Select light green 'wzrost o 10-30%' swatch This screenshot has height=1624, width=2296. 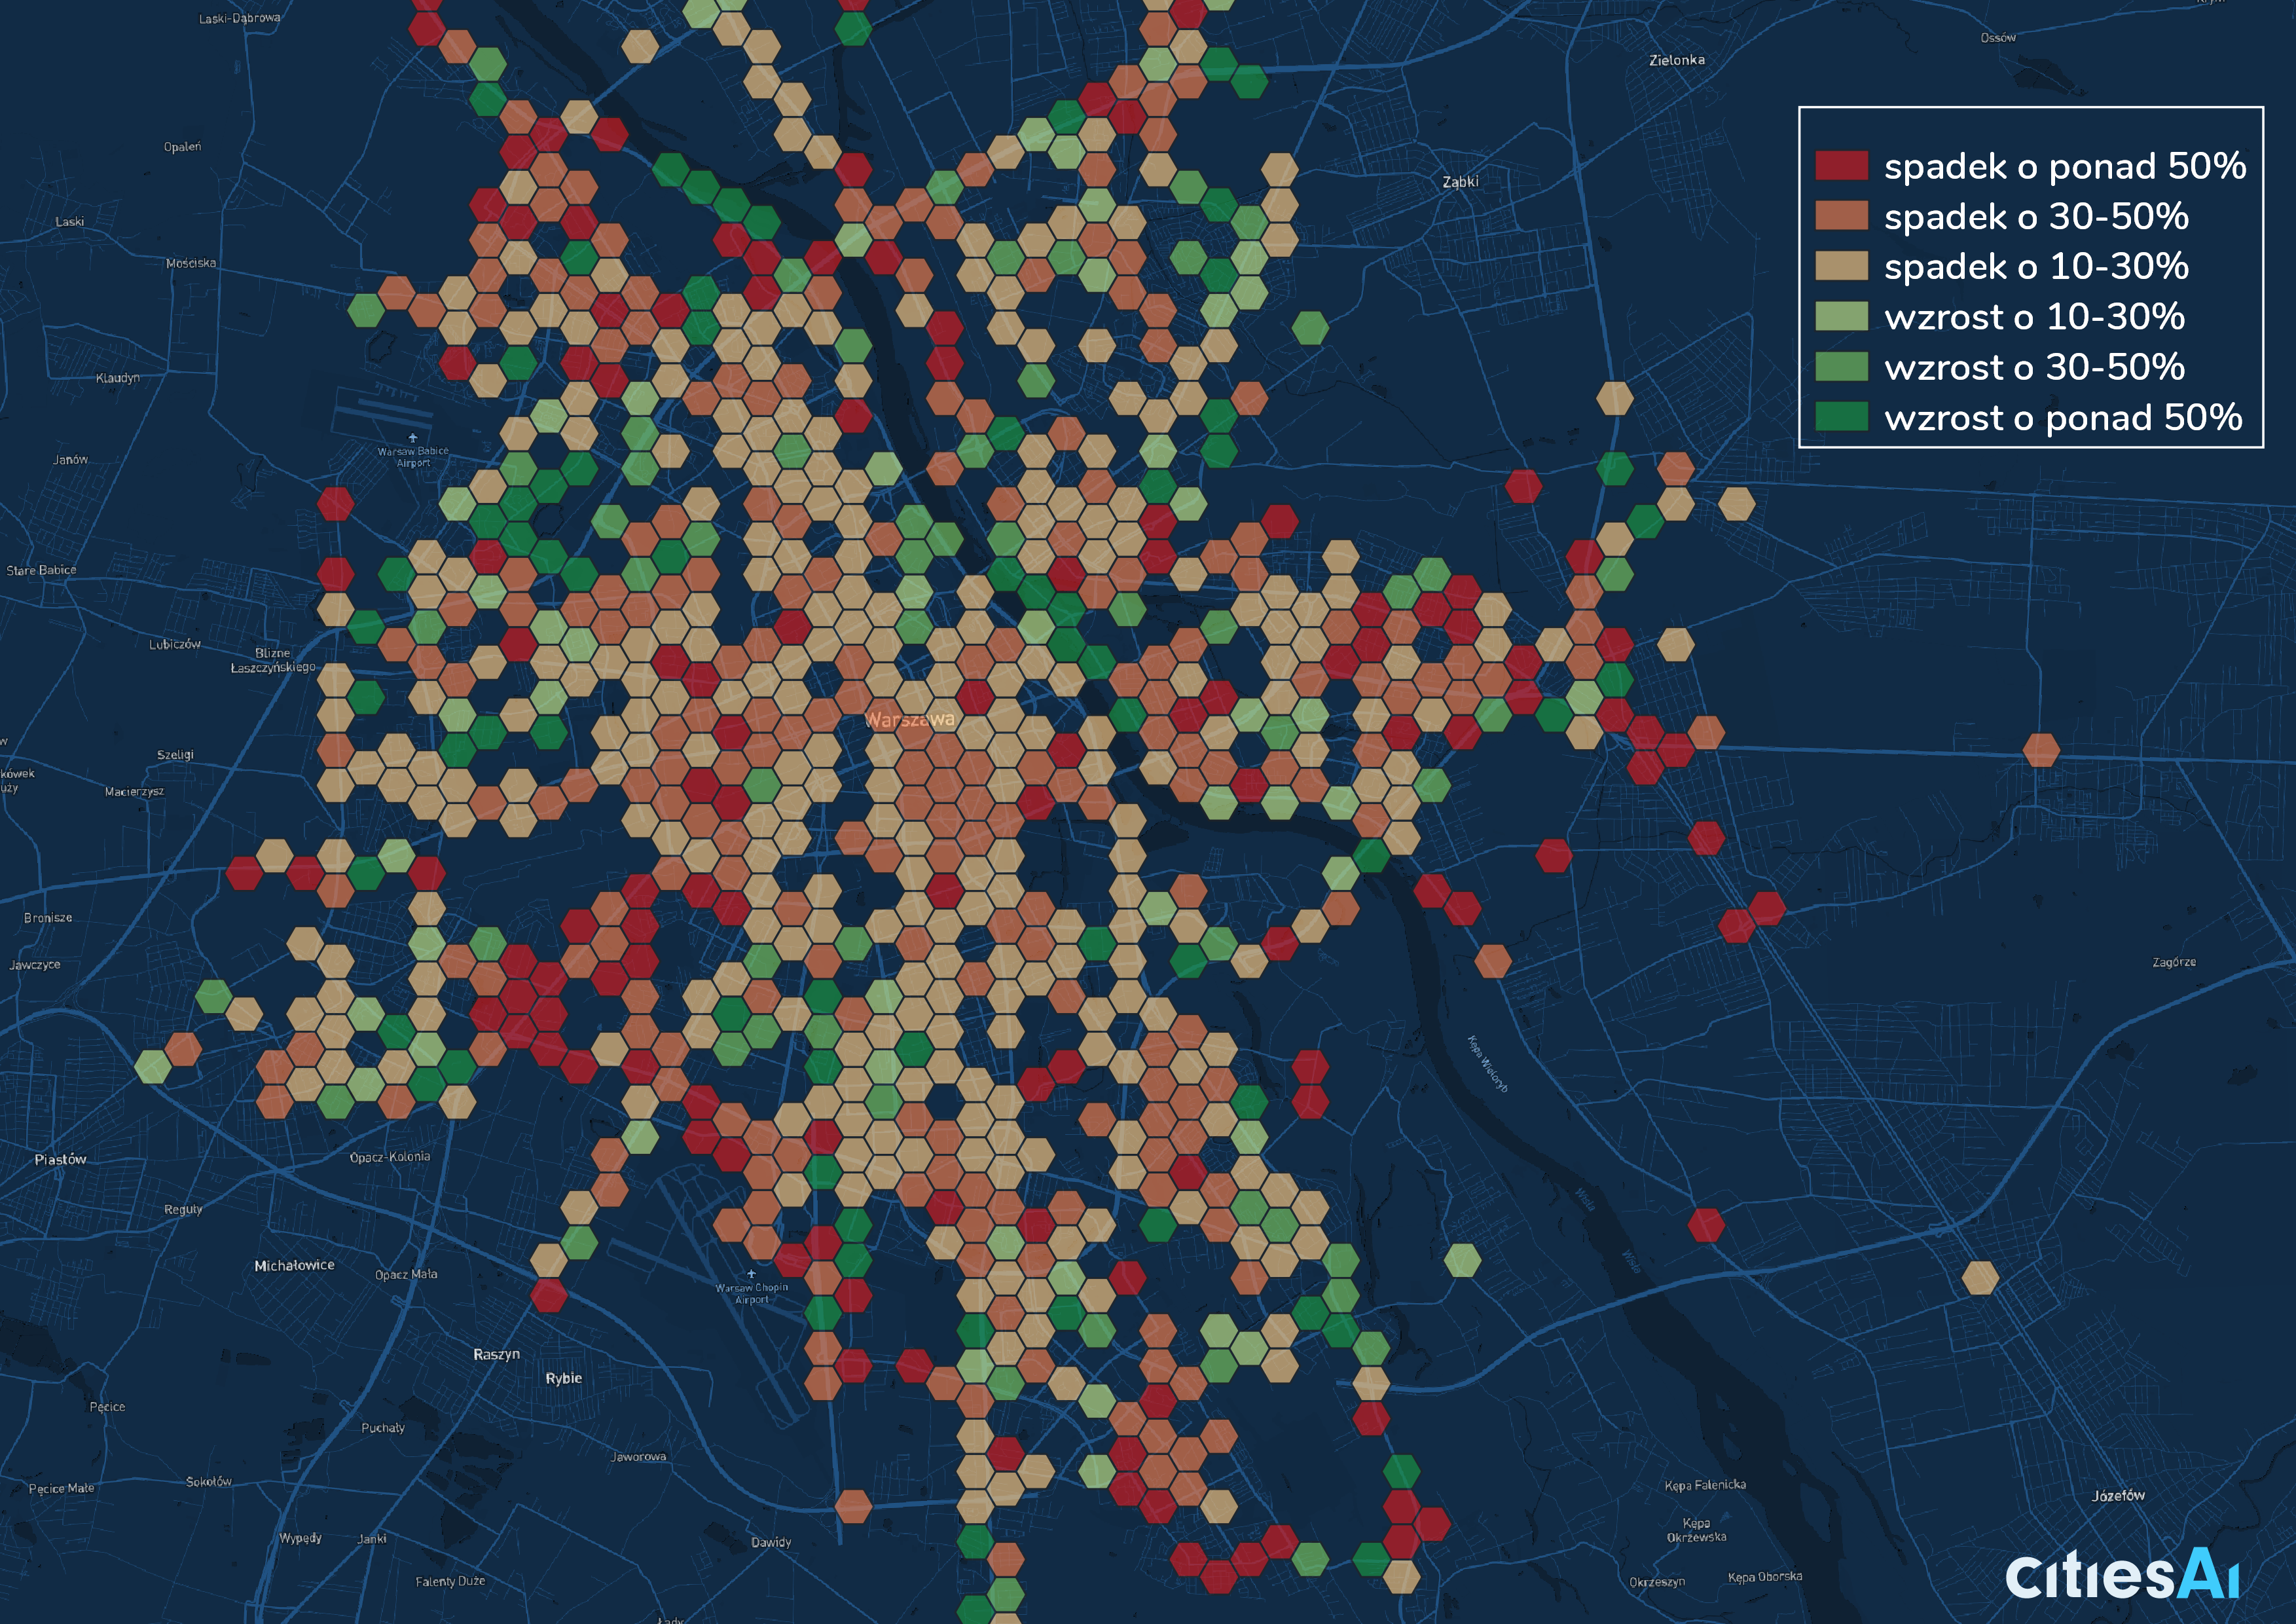point(1841,316)
